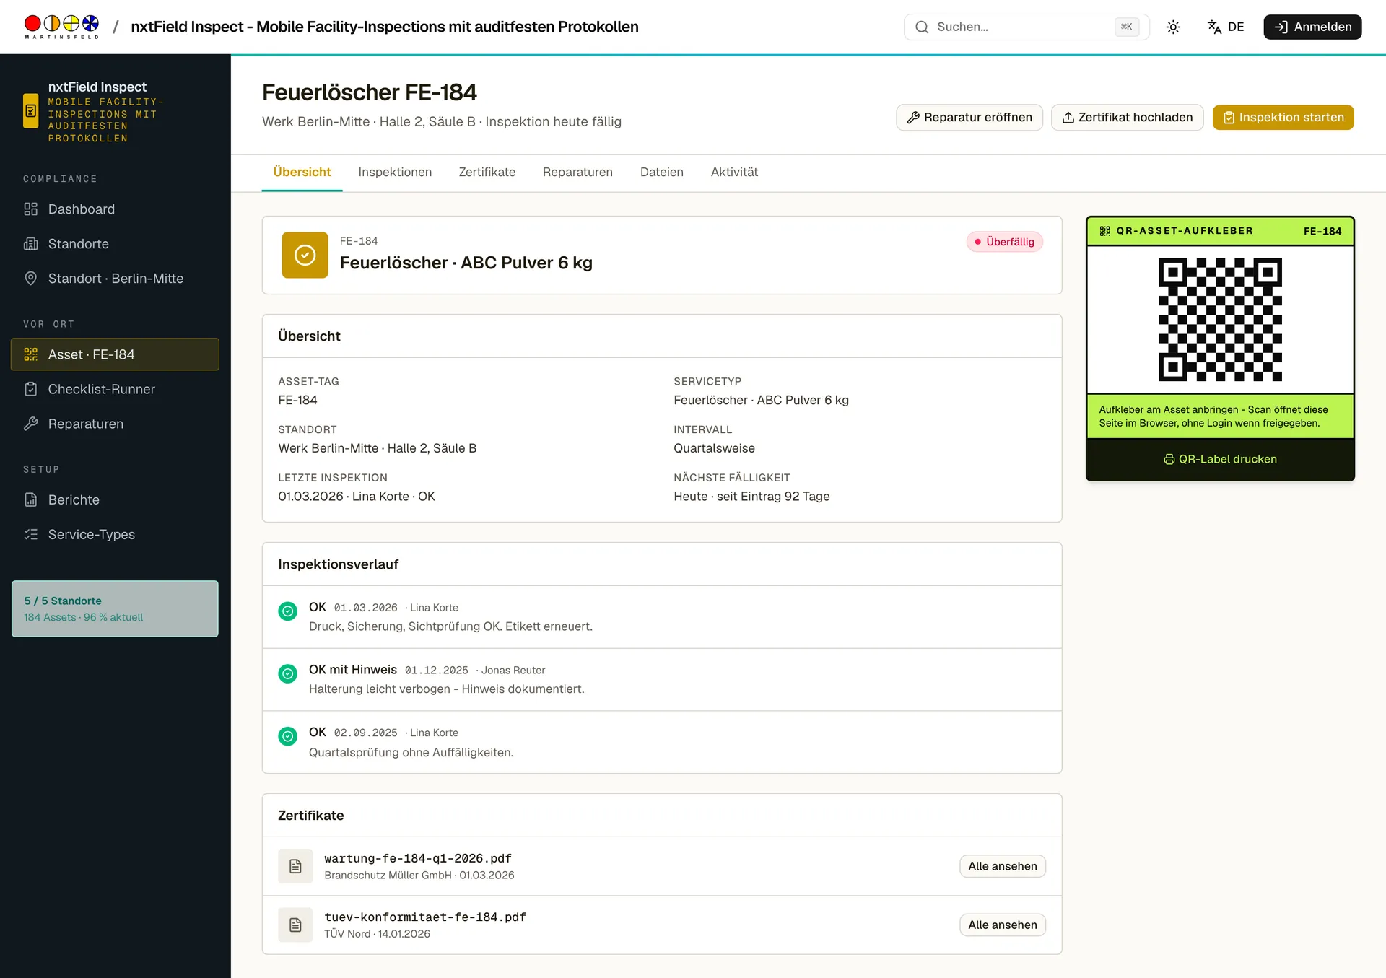Switch to the Zertifikate tab
The width and height of the screenshot is (1386, 978).
tap(487, 173)
